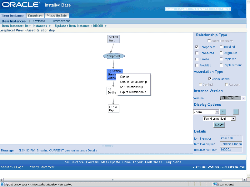Toggle the Asset Hierarchy checkbox
Image resolution: width=250 pixels, height=187 pixels.
(x=209, y=41)
